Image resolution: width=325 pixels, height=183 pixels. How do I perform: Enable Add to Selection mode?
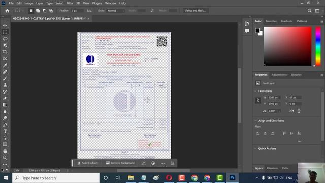click(x=38, y=11)
